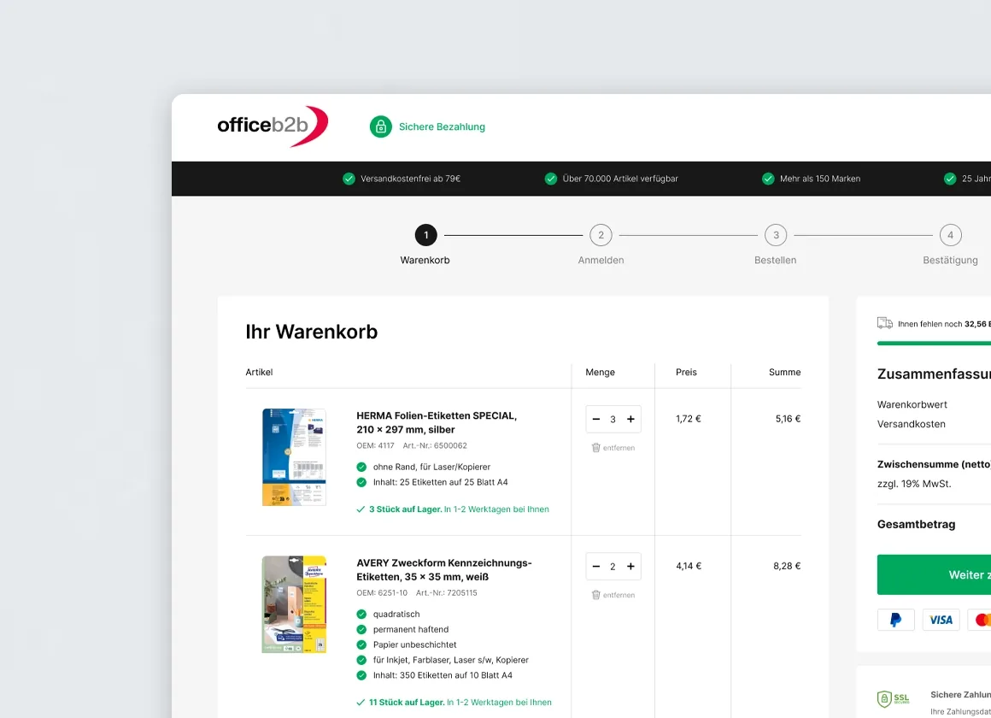Click trash icon to remove HERMA item
Viewport: 991px width, 718px height.
[595, 448]
